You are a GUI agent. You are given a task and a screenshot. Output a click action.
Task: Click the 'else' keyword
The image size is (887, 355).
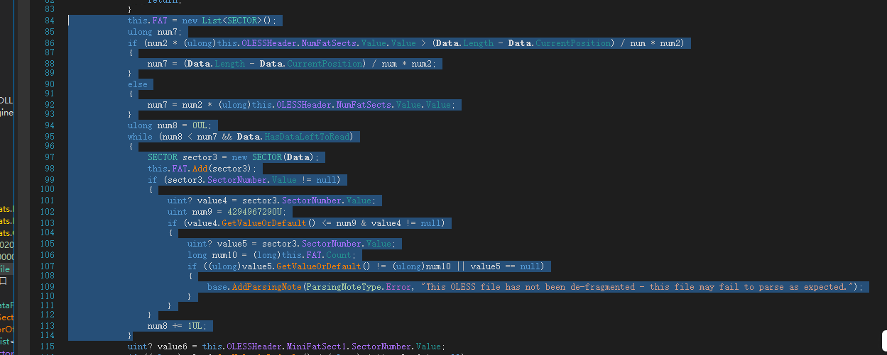(138, 84)
